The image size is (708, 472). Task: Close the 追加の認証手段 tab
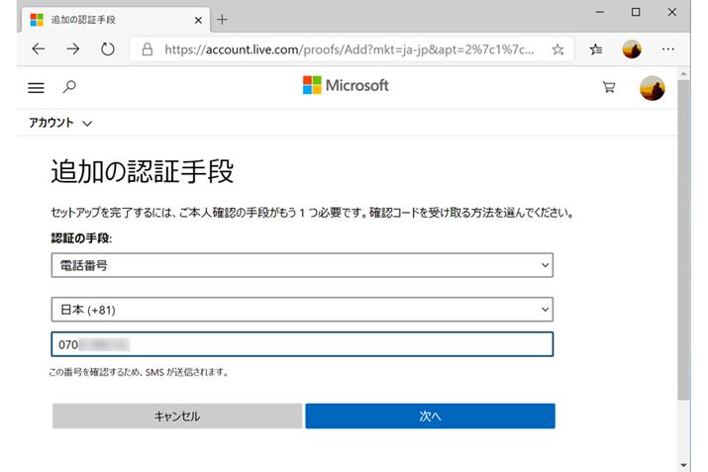coord(198,19)
